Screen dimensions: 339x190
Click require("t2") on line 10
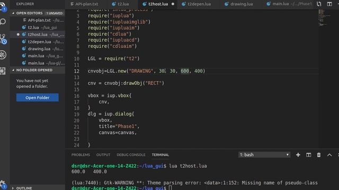(122, 59)
